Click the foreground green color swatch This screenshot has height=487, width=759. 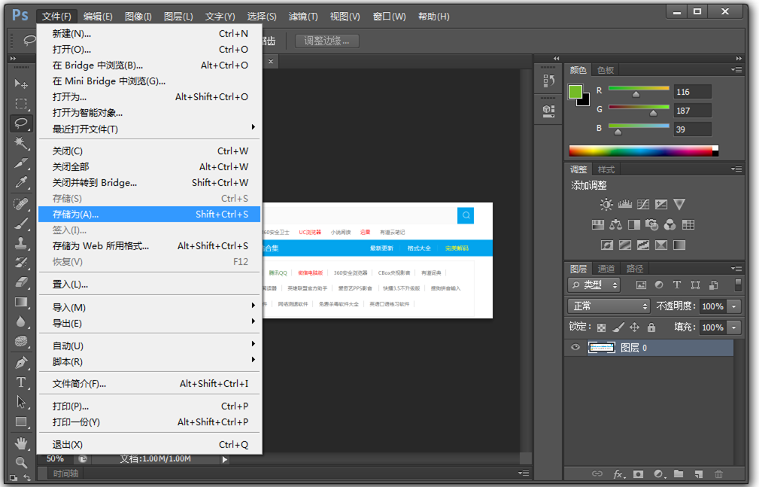tap(575, 92)
